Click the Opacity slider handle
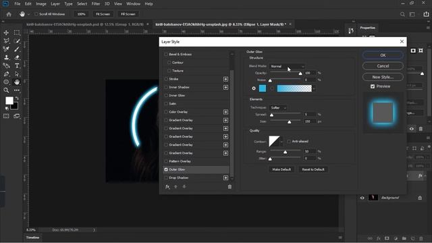 tap(300, 74)
